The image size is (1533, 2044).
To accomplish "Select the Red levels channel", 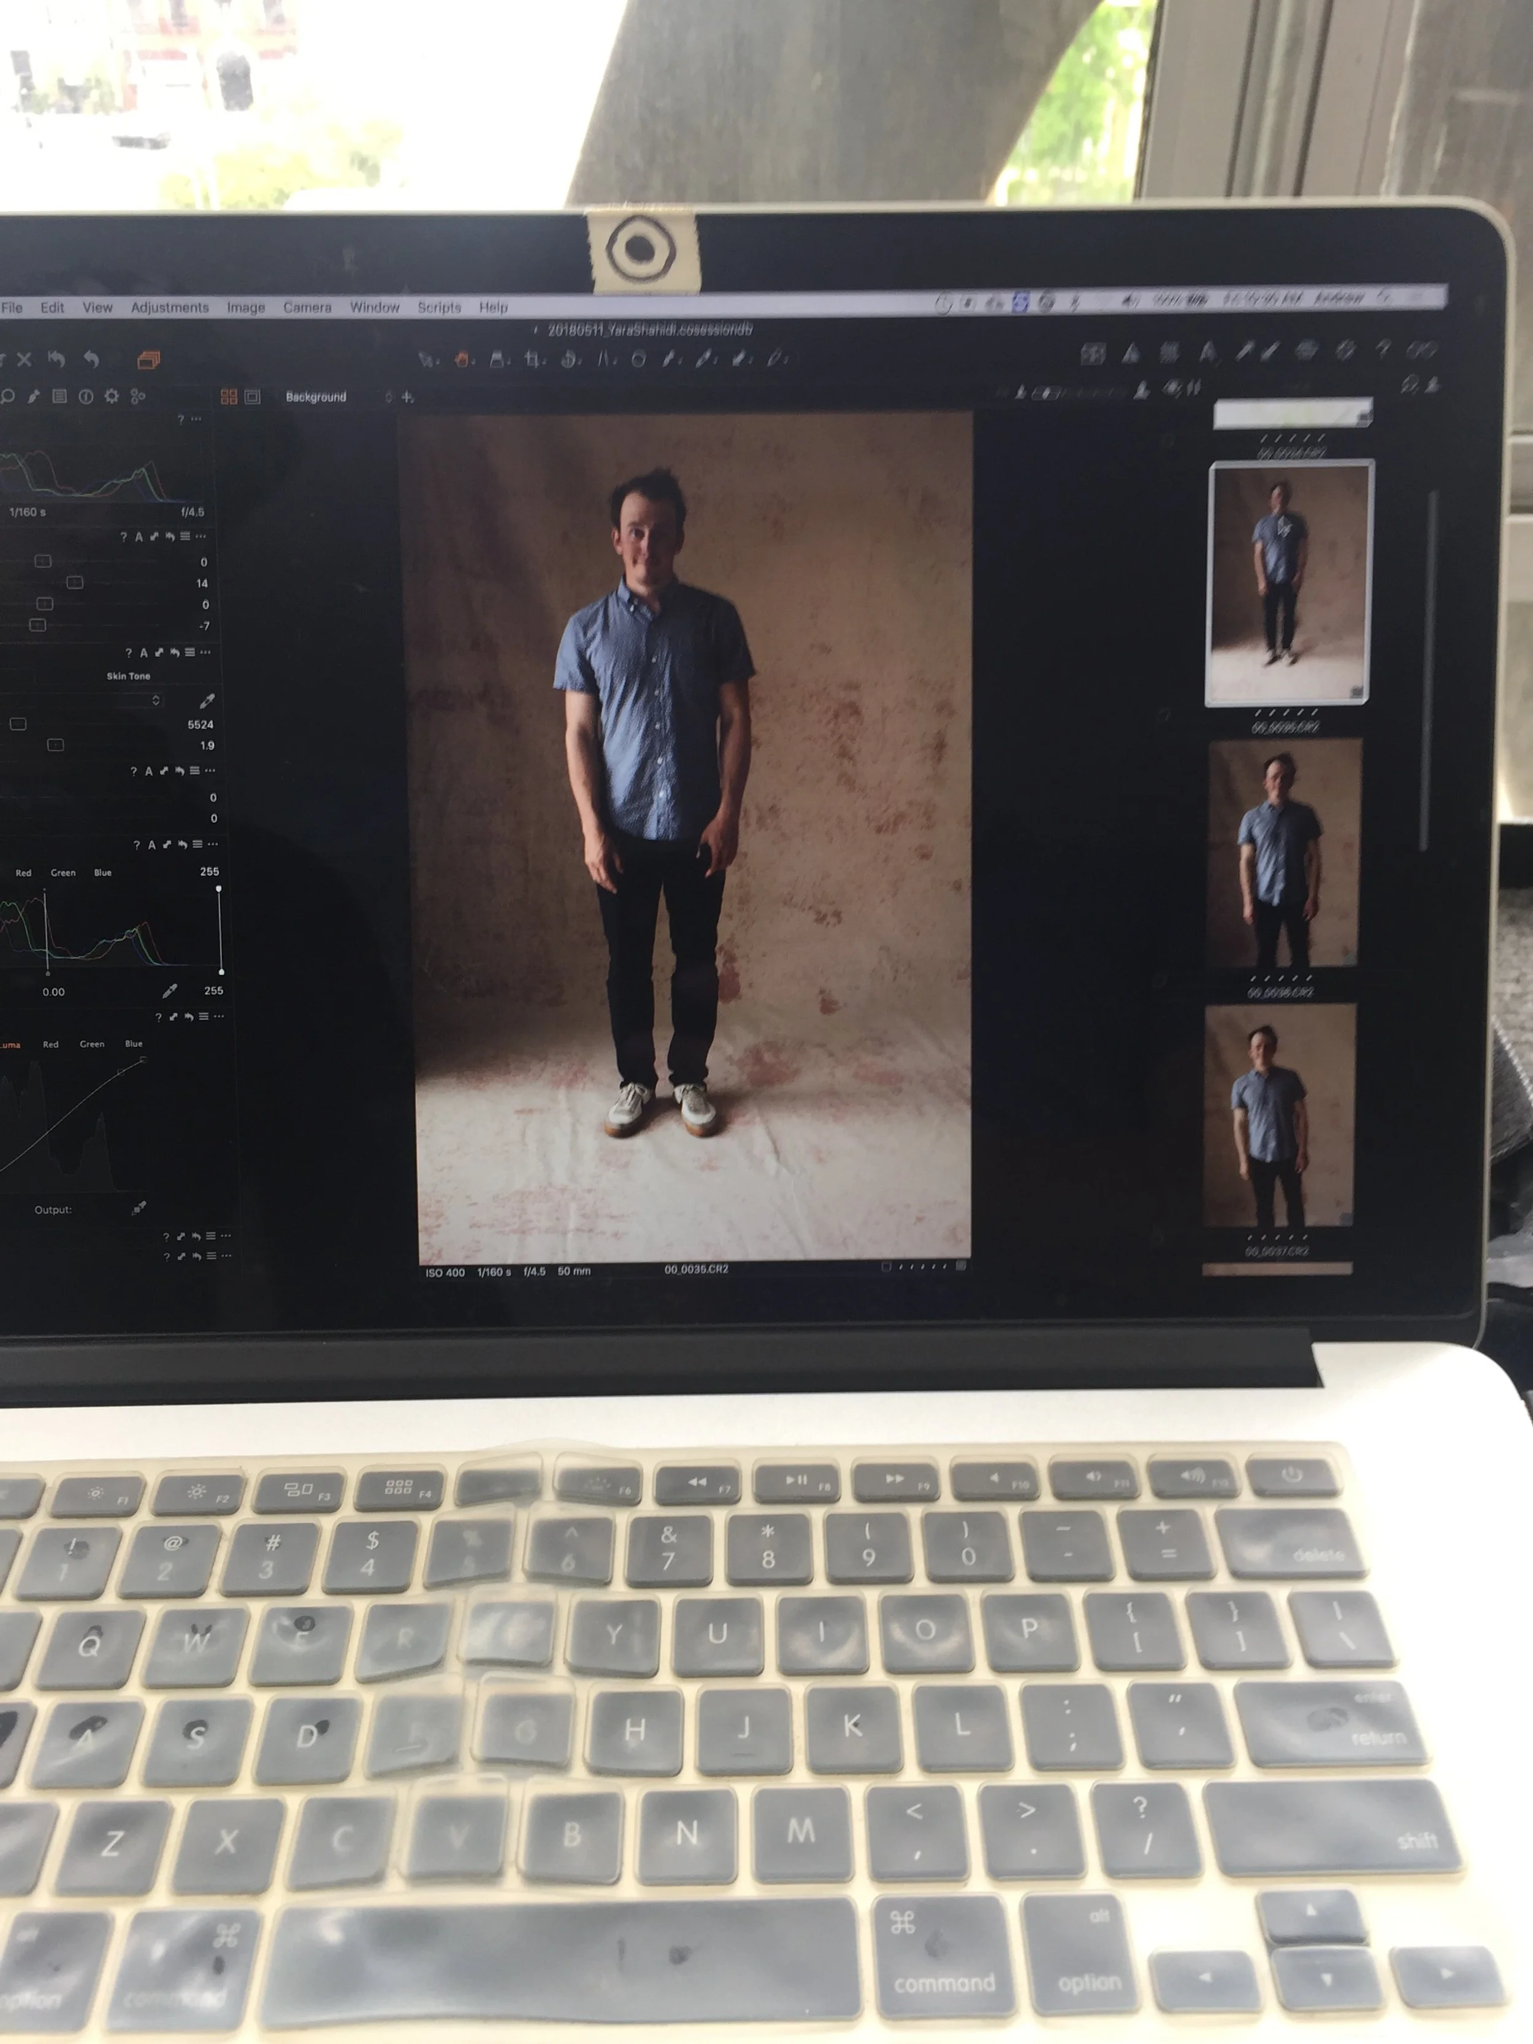I will (x=23, y=873).
